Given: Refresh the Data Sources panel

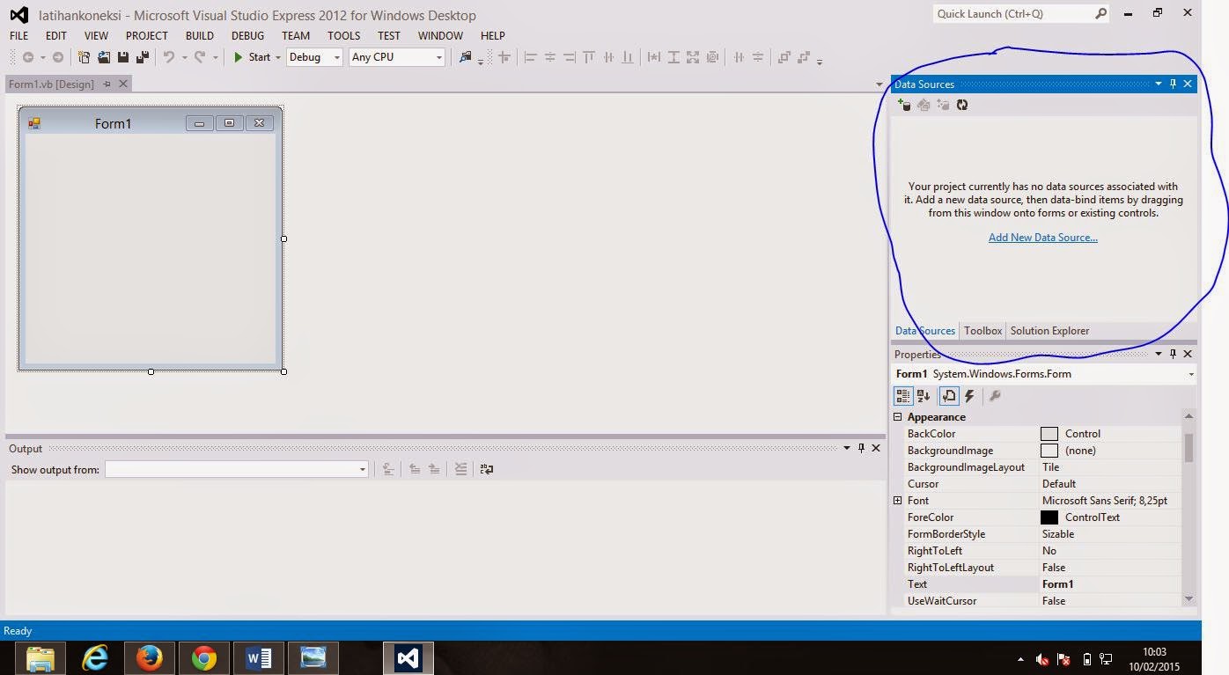Looking at the screenshot, I should tap(962, 105).
